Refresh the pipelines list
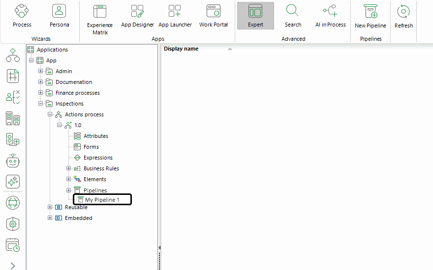Viewport: 433px width, 270px height. pyautogui.click(x=403, y=17)
